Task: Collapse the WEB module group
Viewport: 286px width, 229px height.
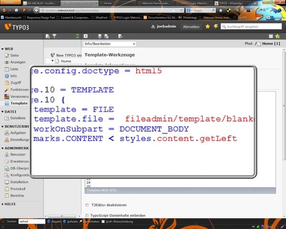Action: click(2, 49)
